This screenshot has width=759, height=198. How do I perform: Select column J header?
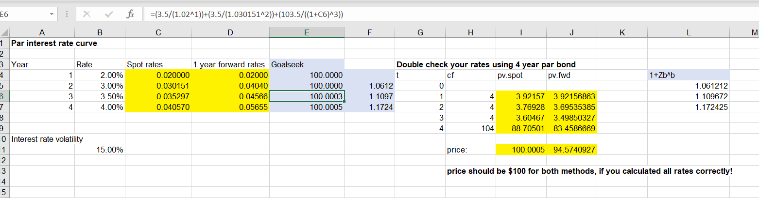point(571,33)
